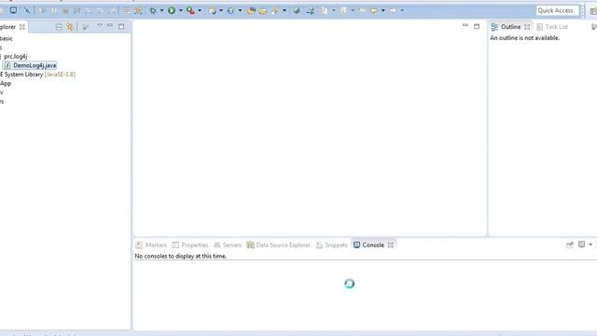
Task: Open the Previous Annotation dropdown arrow
Action: (x=353, y=10)
